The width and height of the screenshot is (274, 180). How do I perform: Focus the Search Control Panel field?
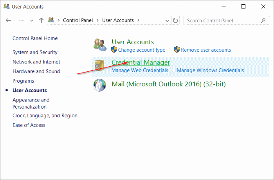coord(221,20)
